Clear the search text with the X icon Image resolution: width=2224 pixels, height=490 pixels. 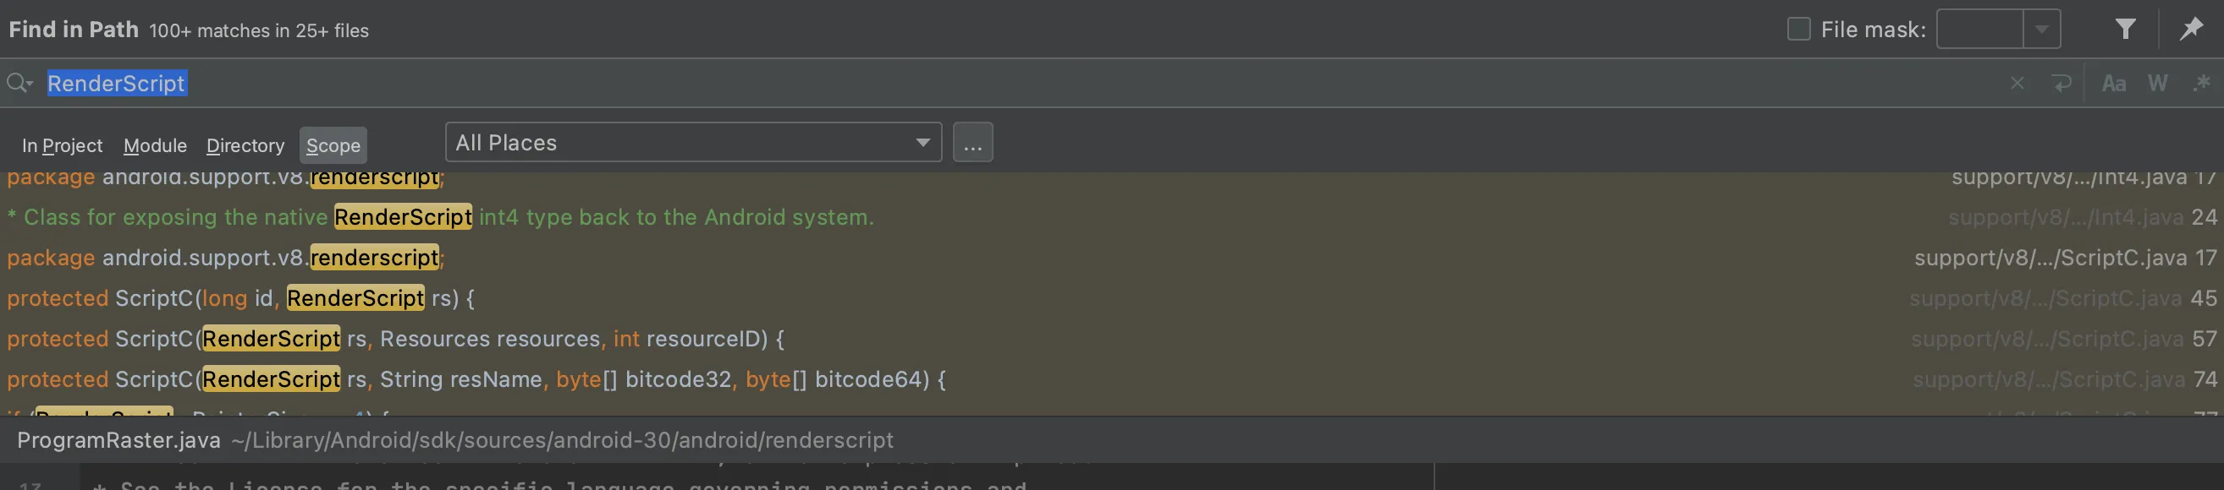2017,84
